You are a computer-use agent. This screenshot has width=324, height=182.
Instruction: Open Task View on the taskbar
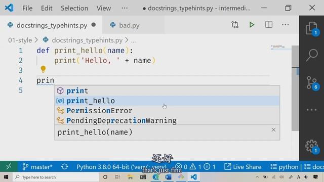coord(117,177)
